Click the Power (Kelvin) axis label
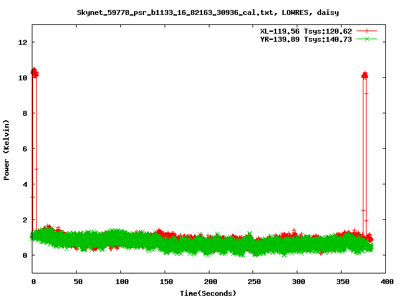The height and width of the screenshot is (299, 399). (x=6, y=149)
